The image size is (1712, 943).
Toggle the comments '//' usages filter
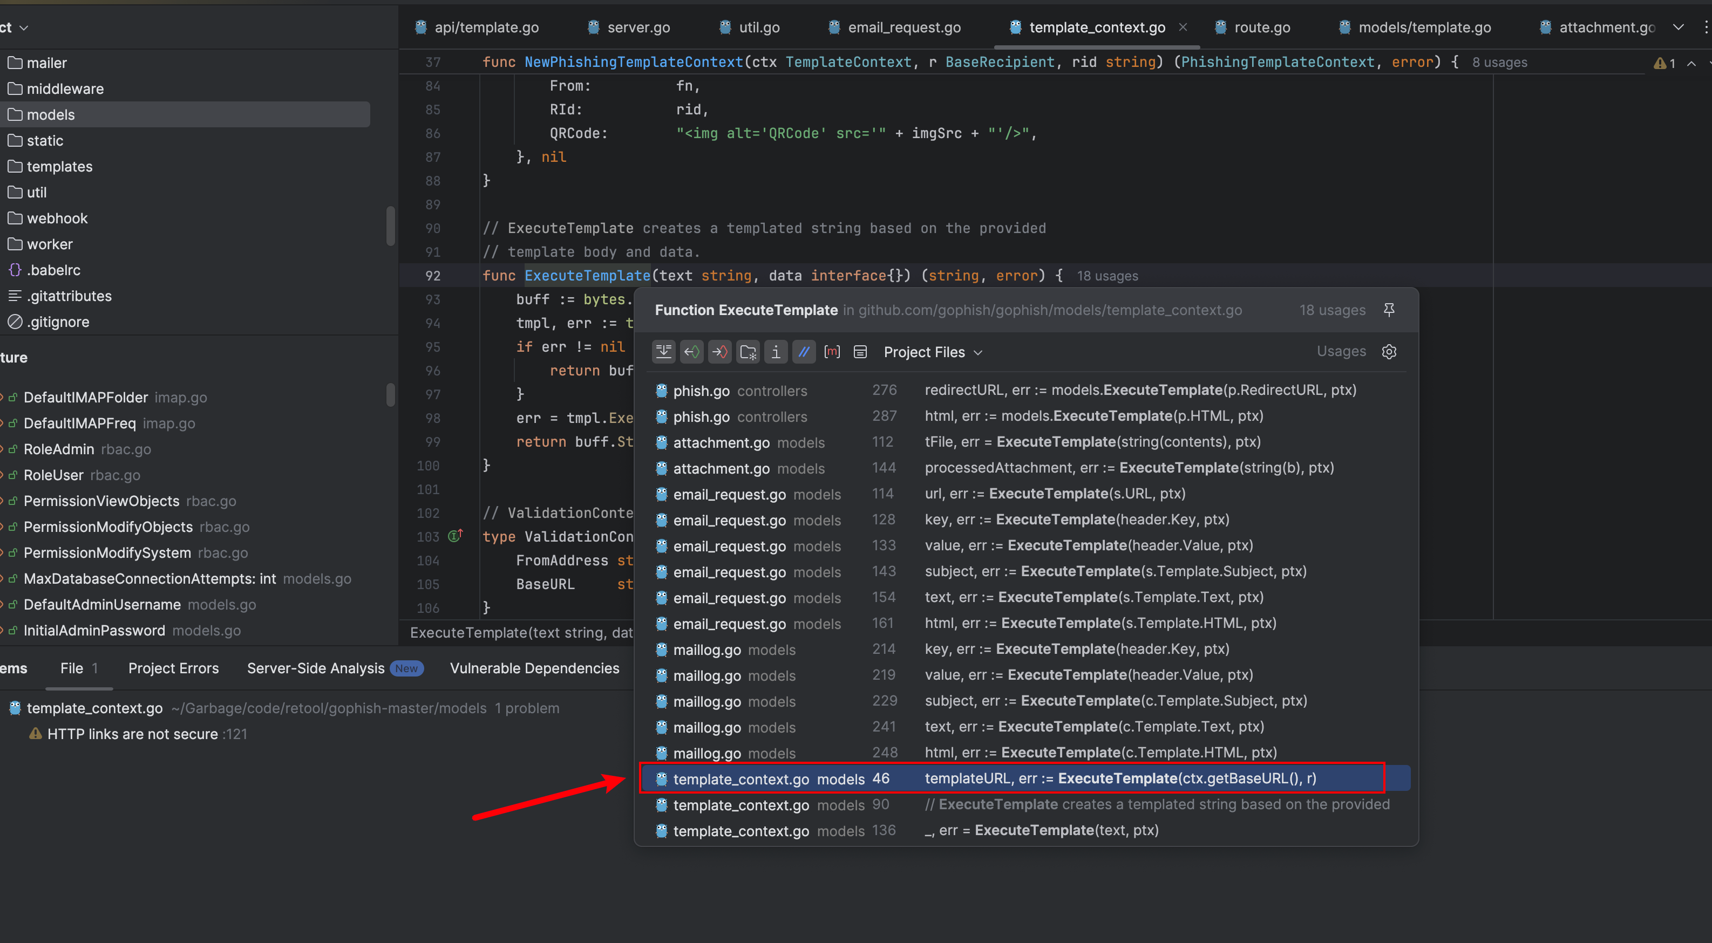(804, 352)
